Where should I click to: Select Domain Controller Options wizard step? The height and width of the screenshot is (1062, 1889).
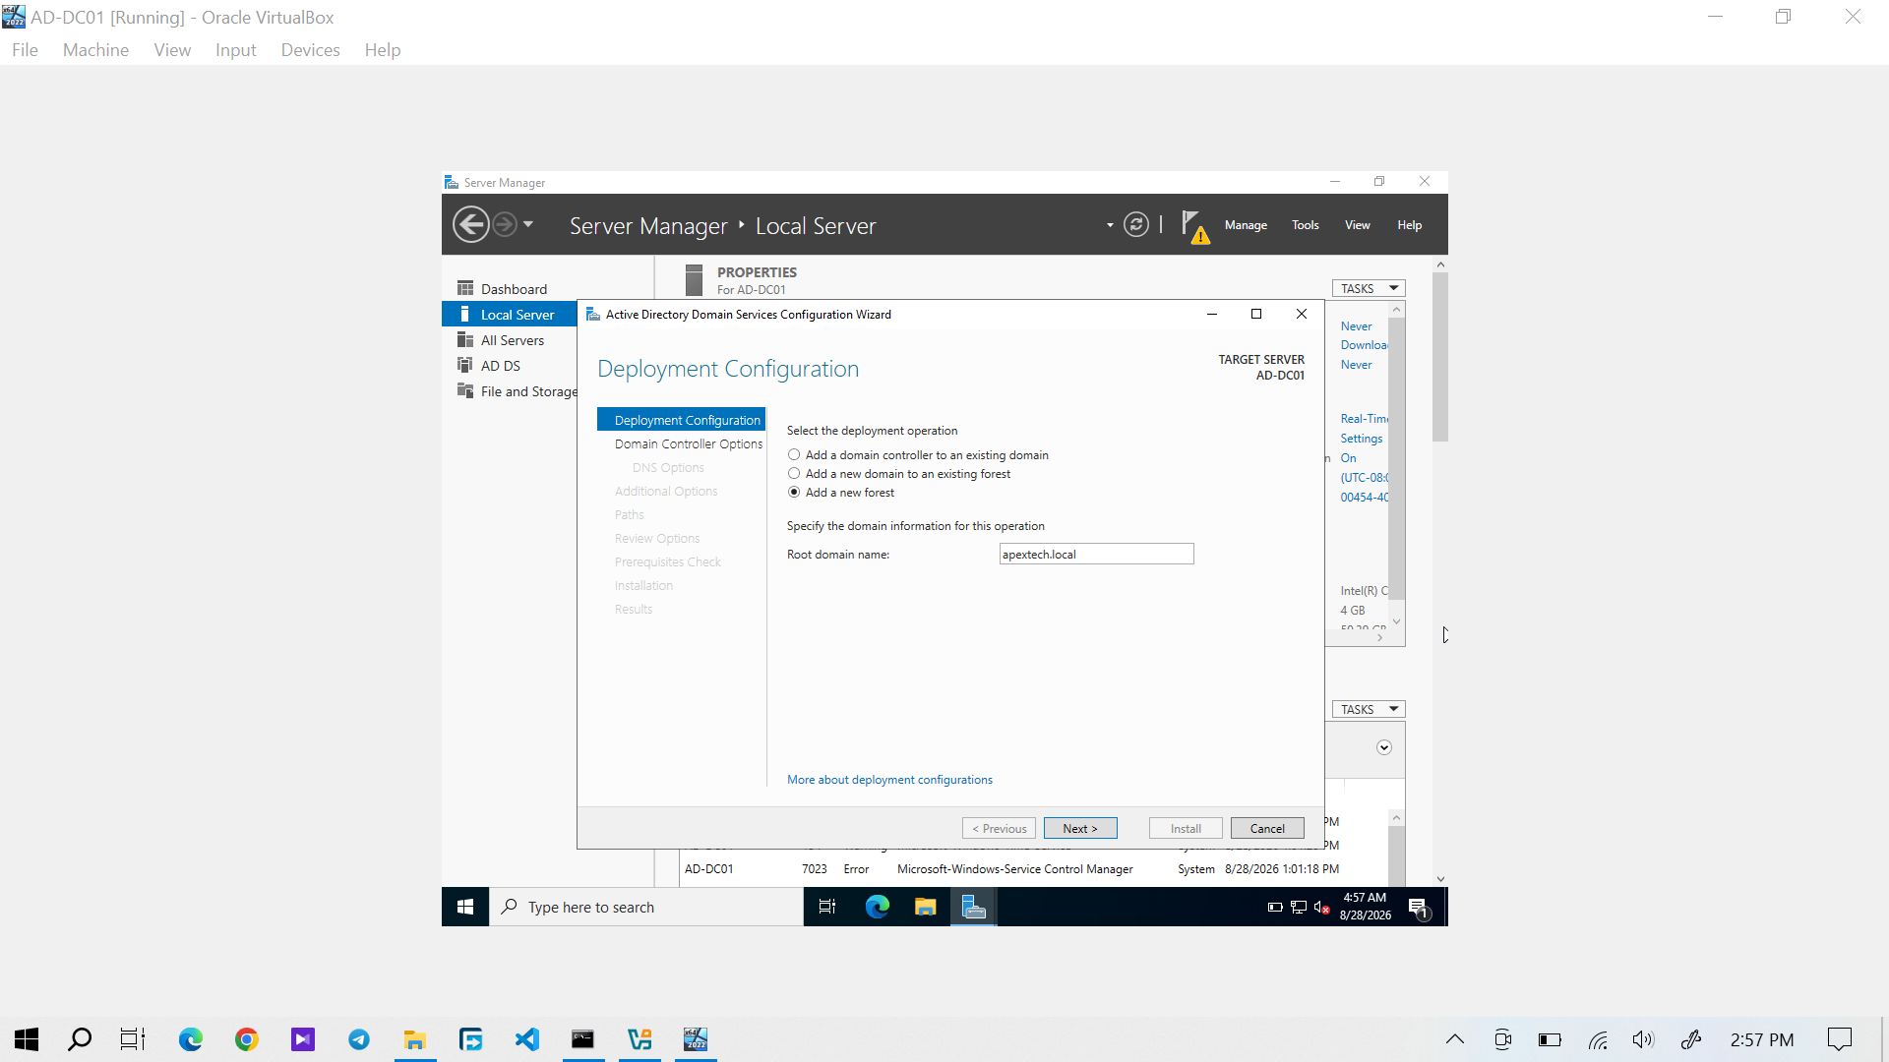pyautogui.click(x=689, y=443)
